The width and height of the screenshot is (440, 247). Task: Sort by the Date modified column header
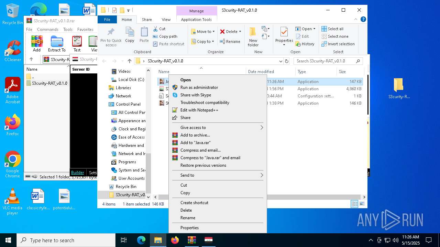[x=271, y=71]
